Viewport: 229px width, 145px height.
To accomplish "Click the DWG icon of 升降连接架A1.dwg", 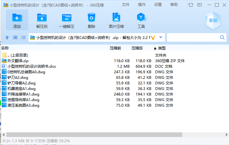I will click(x=4, y=94).
